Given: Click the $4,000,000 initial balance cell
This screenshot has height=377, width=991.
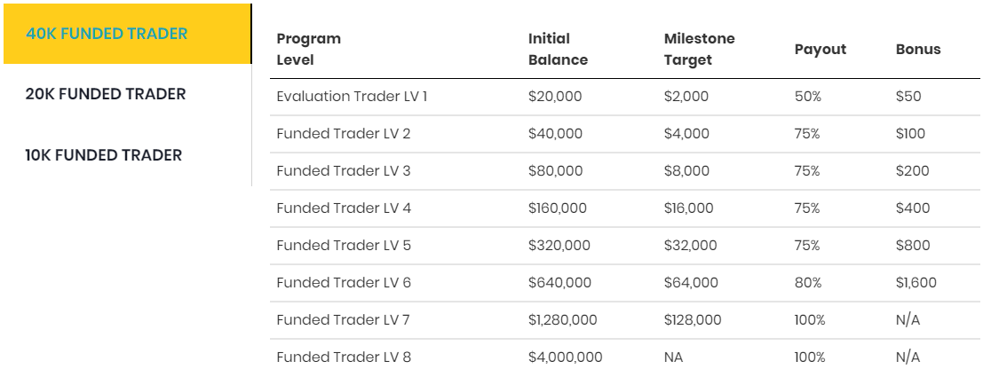Looking at the screenshot, I should pyautogui.click(x=566, y=357).
